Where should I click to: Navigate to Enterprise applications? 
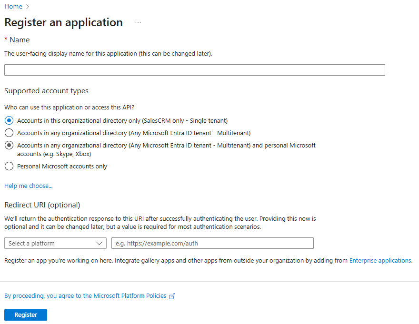click(x=380, y=260)
